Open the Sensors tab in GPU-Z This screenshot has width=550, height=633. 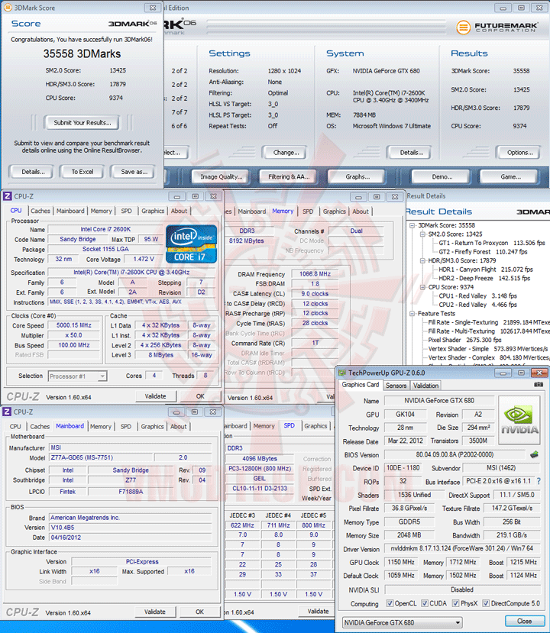[x=396, y=386]
